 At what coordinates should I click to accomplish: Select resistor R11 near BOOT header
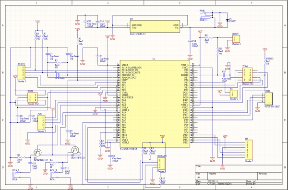pyautogui.click(x=208, y=37)
